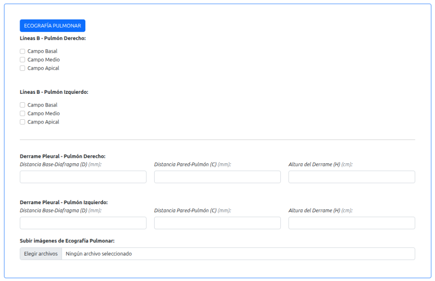Screen dimensions: 435x281
Task: Enable Campo Medio under Pulmón Derecho
Action: pos(23,60)
